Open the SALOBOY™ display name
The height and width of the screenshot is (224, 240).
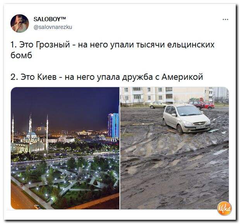[50, 19]
